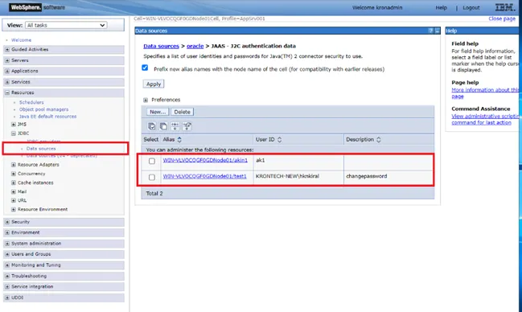Expand System administration section

pos(7,244)
